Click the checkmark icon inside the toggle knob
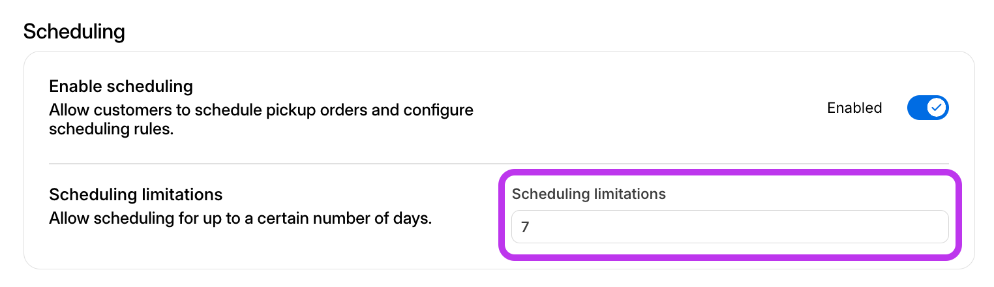Viewport: 994px width, 287px height. coord(937,108)
